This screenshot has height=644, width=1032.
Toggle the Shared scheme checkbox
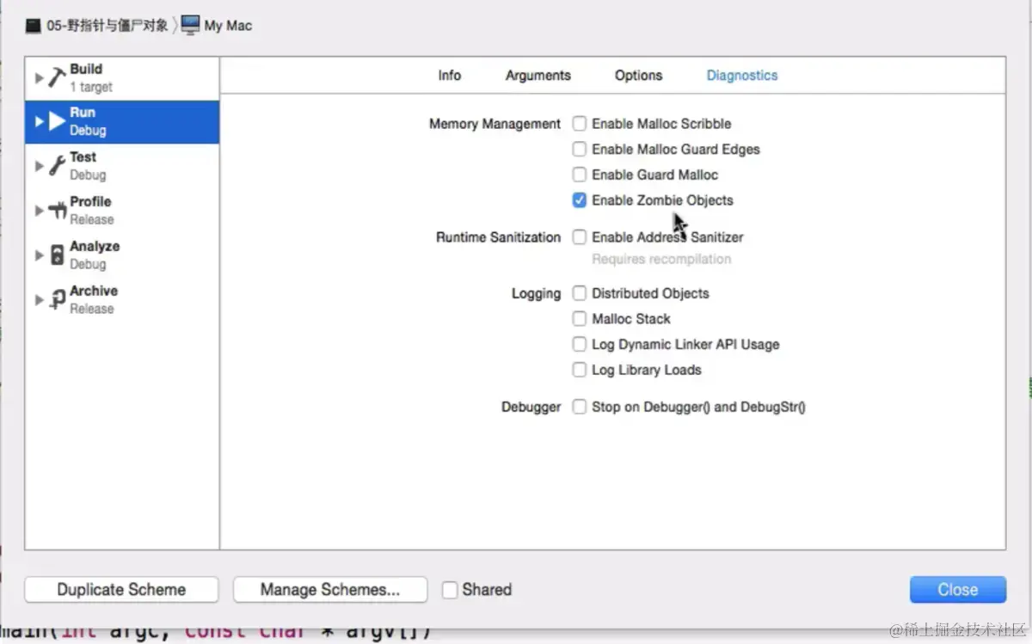click(x=450, y=590)
